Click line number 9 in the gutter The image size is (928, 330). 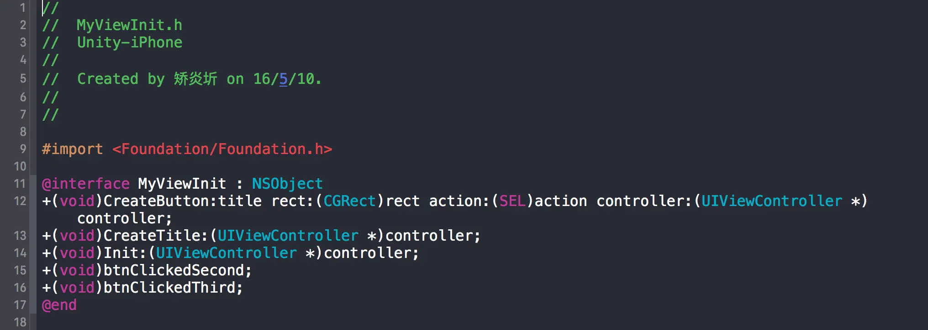click(23, 149)
